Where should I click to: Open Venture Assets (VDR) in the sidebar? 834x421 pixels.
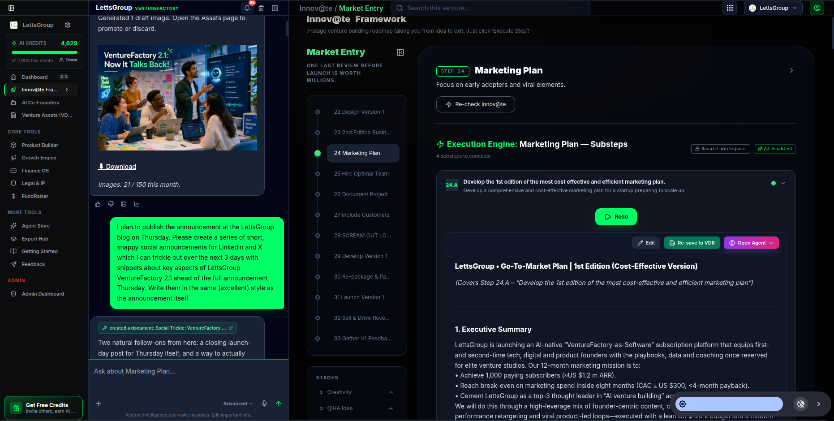click(x=41, y=115)
